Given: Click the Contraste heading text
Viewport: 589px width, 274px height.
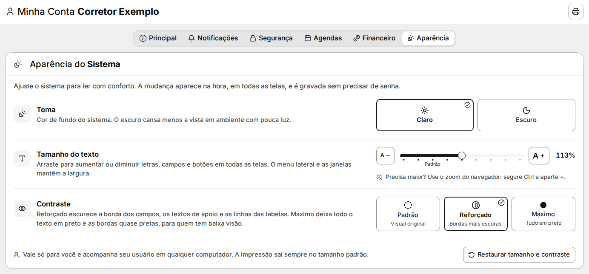Looking at the screenshot, I should [x=54, y=204].
